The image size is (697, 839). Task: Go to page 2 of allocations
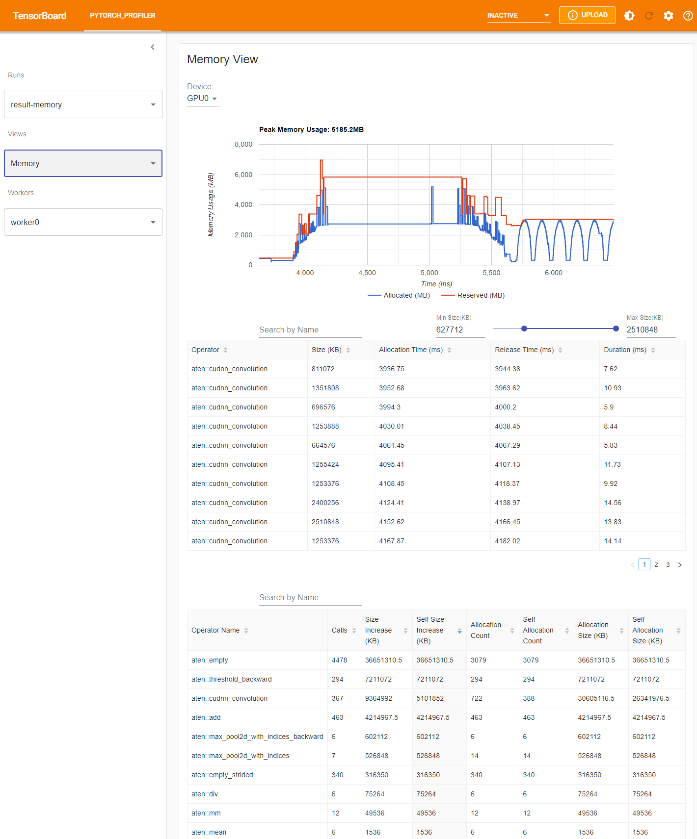pos(656,564)
